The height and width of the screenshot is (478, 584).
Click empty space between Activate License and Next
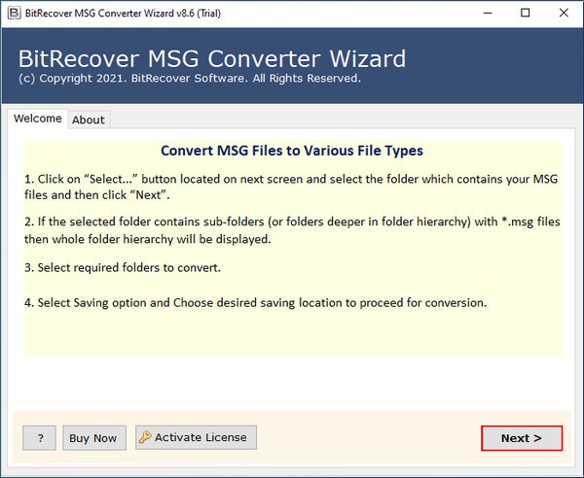click(x=370, y=438)
